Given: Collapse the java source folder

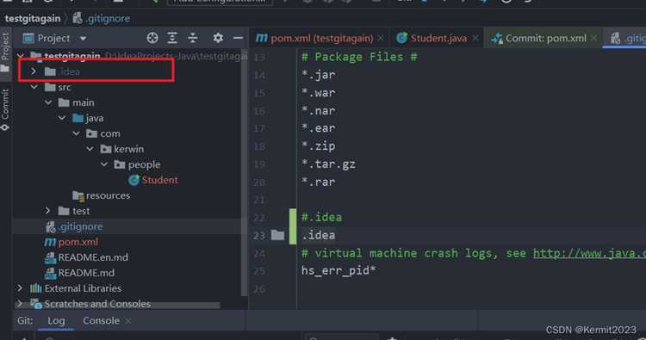Looking at the screenshot, I should 62,118.
